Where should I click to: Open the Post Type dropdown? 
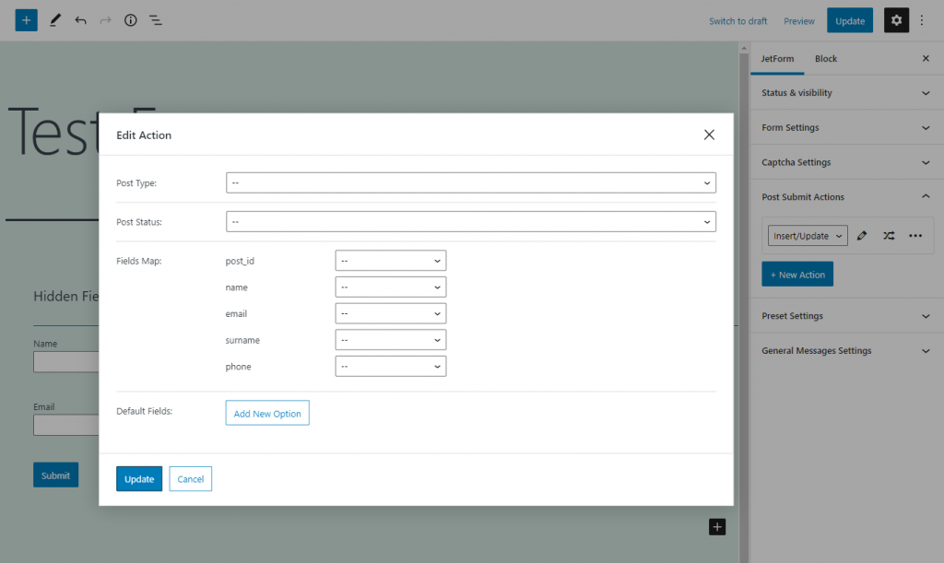pos(471,182)
